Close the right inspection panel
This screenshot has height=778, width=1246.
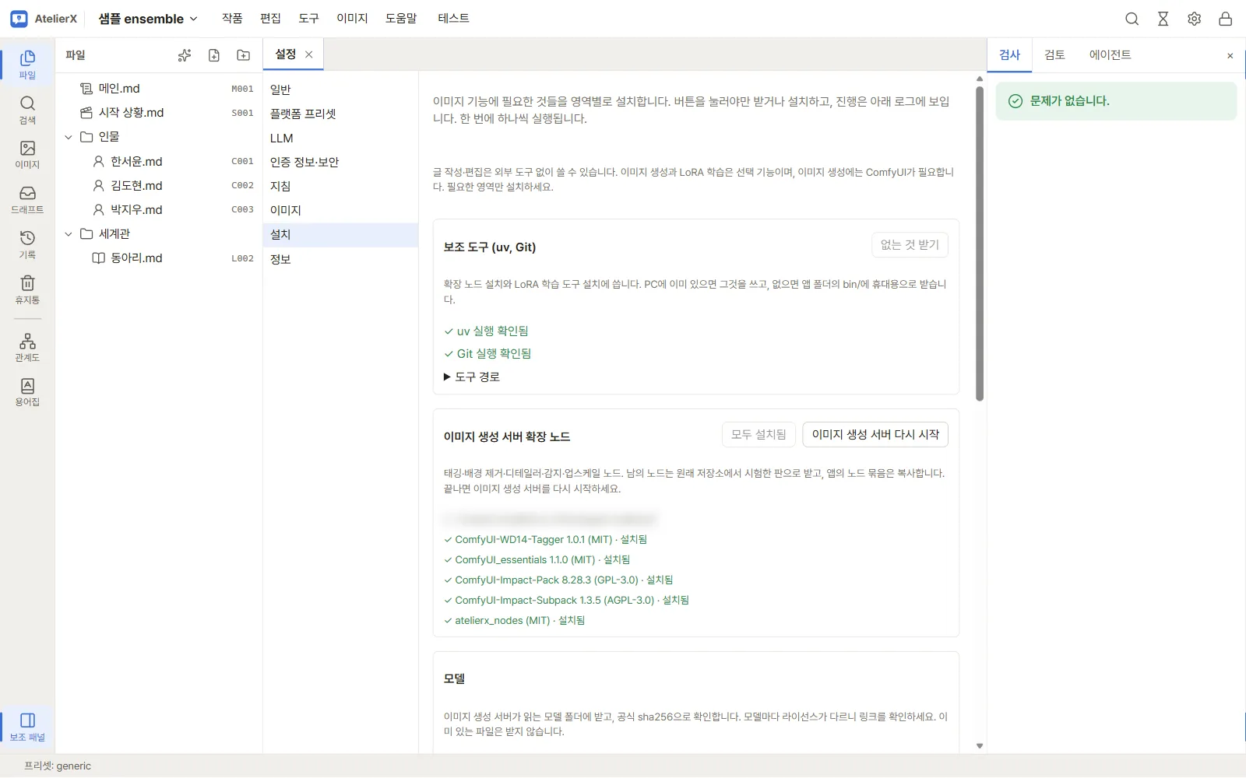tap(1230, 55)
